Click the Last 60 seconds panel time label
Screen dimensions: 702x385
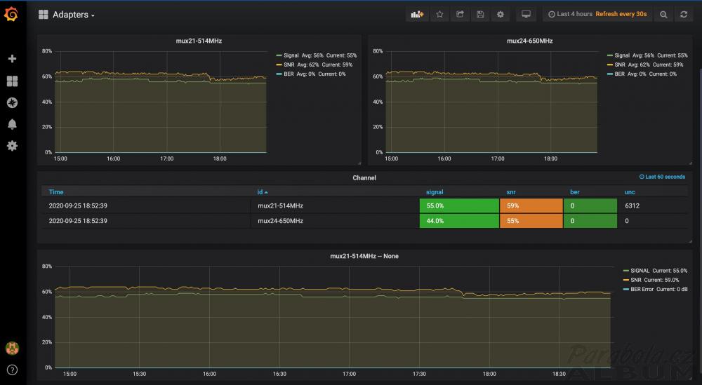(x=662, y=177)
